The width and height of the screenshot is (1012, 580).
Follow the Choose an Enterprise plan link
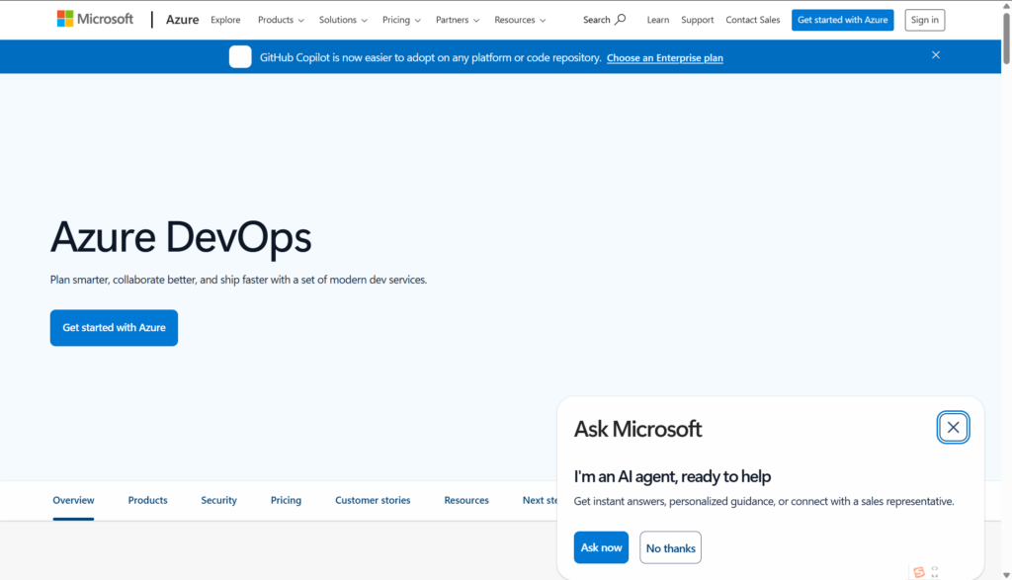[665, 57]
